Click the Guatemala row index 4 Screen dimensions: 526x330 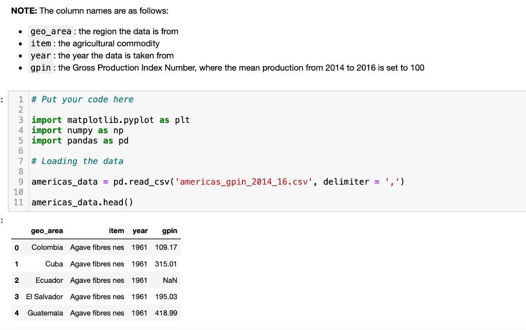(x=16, y=313)
